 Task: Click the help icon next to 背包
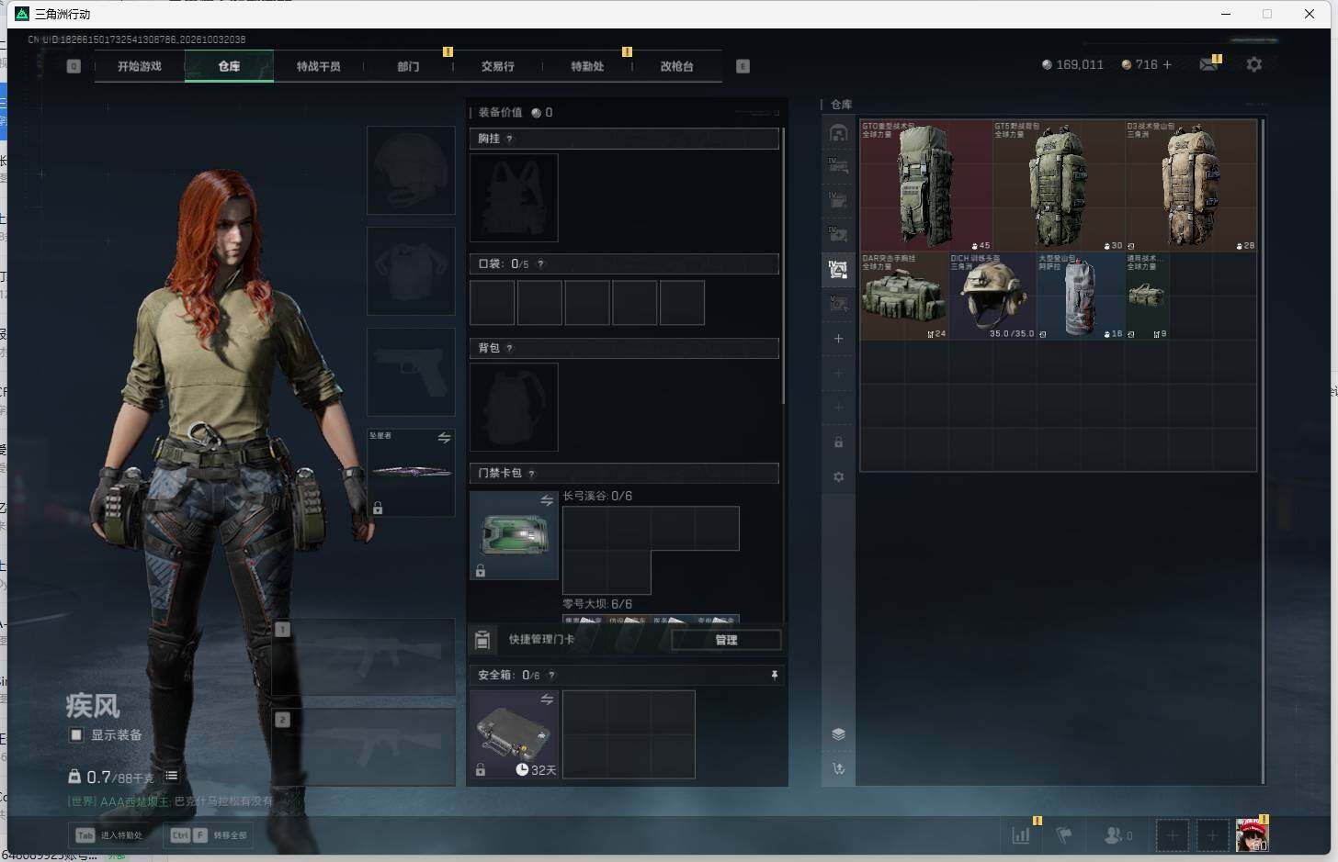click(509, 349)
